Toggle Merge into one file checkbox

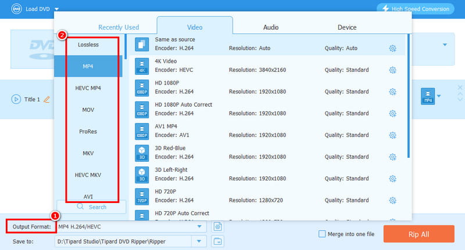coord(322,234)
